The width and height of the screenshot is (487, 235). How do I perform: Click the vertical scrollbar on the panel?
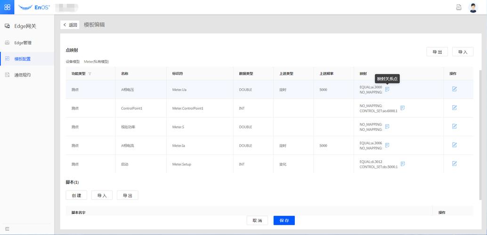click(481, 135)
